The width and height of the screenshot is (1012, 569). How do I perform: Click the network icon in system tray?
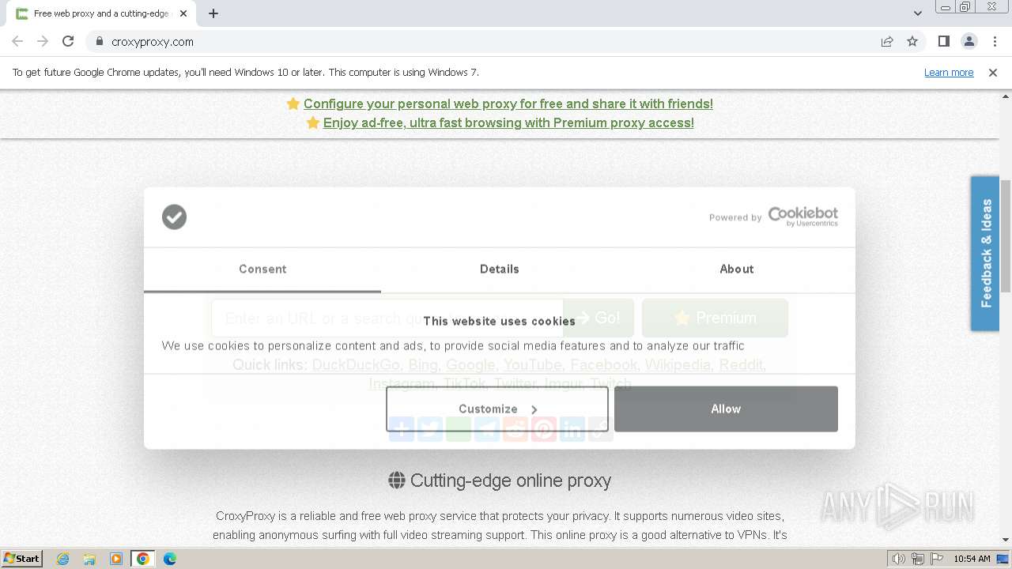click(918, 559)
